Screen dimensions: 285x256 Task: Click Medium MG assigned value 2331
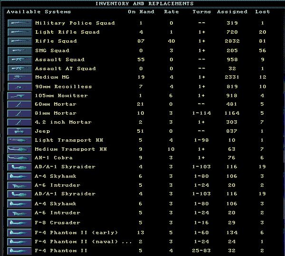coord(232,77)
